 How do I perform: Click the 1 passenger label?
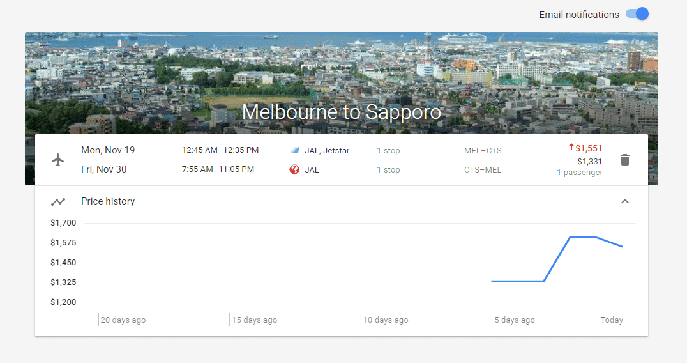point(580,173)
